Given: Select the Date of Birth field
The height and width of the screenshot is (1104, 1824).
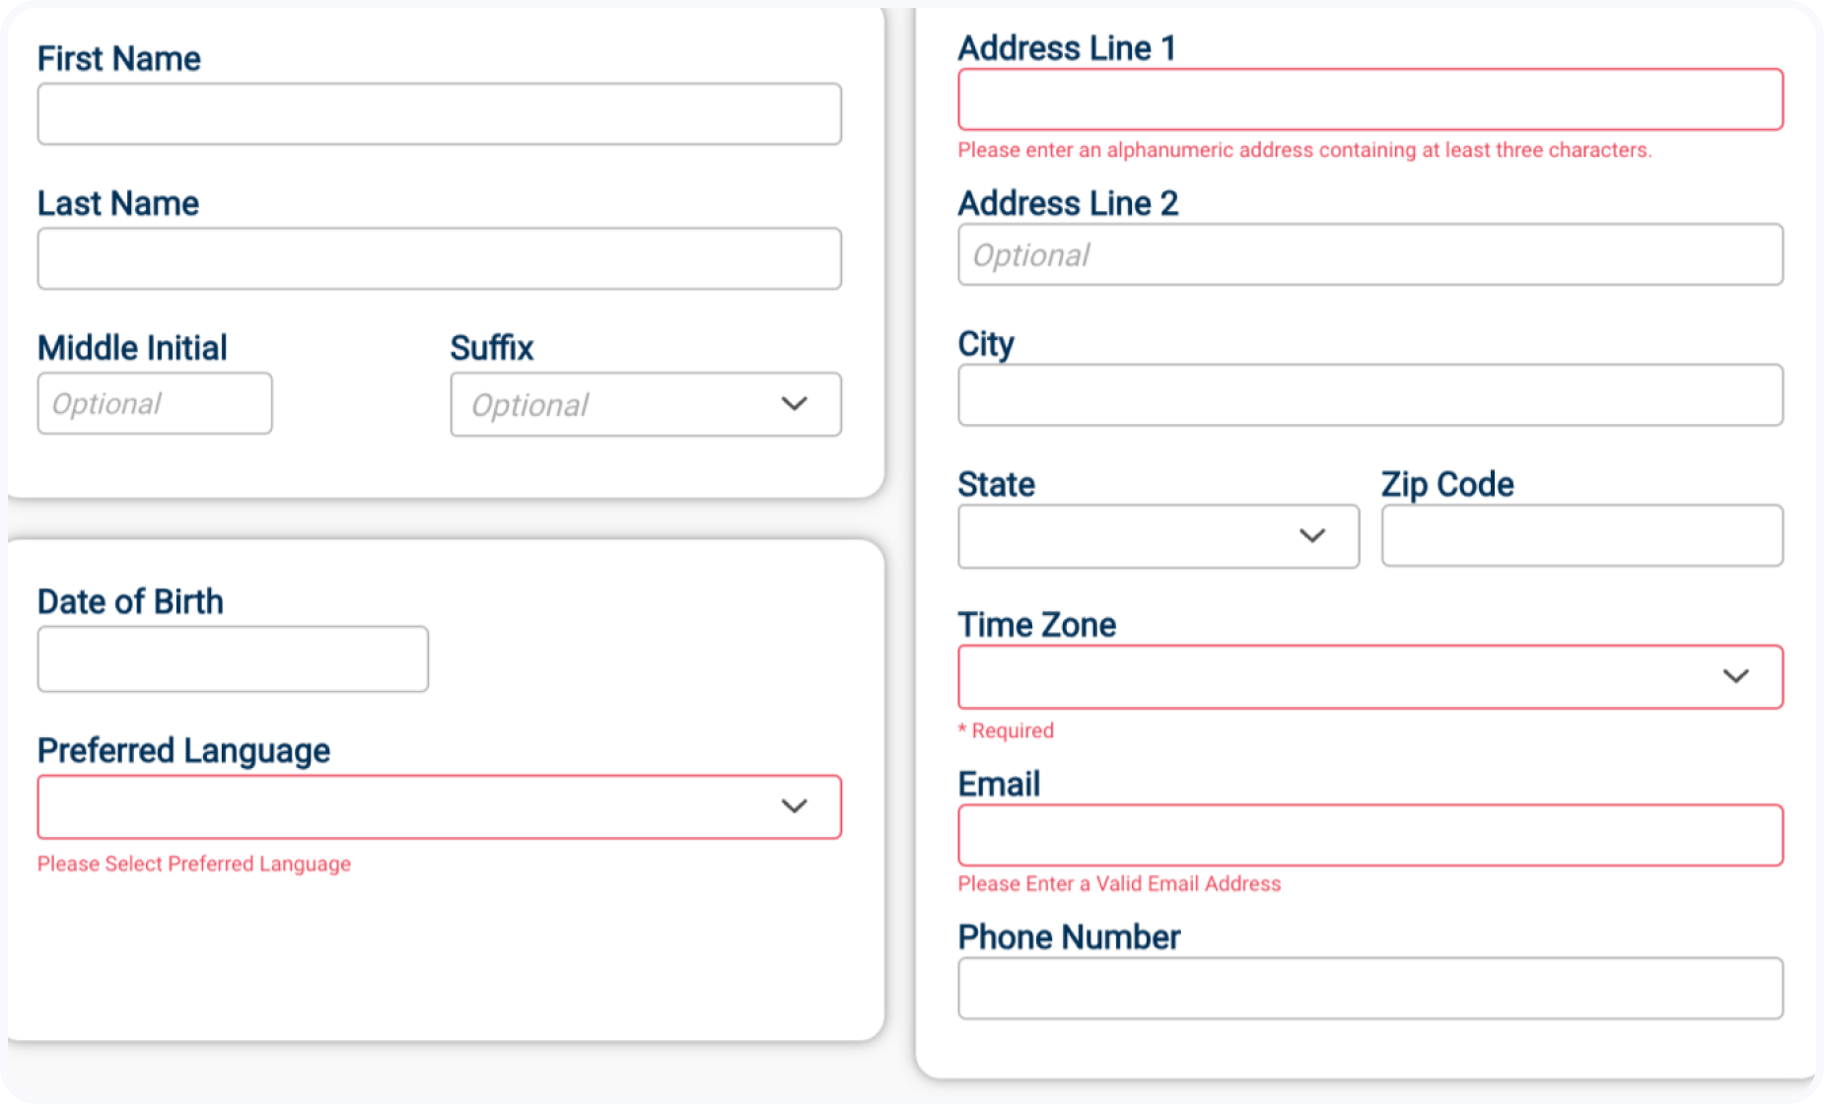Looking at the screenshot, I should [233, 659].
